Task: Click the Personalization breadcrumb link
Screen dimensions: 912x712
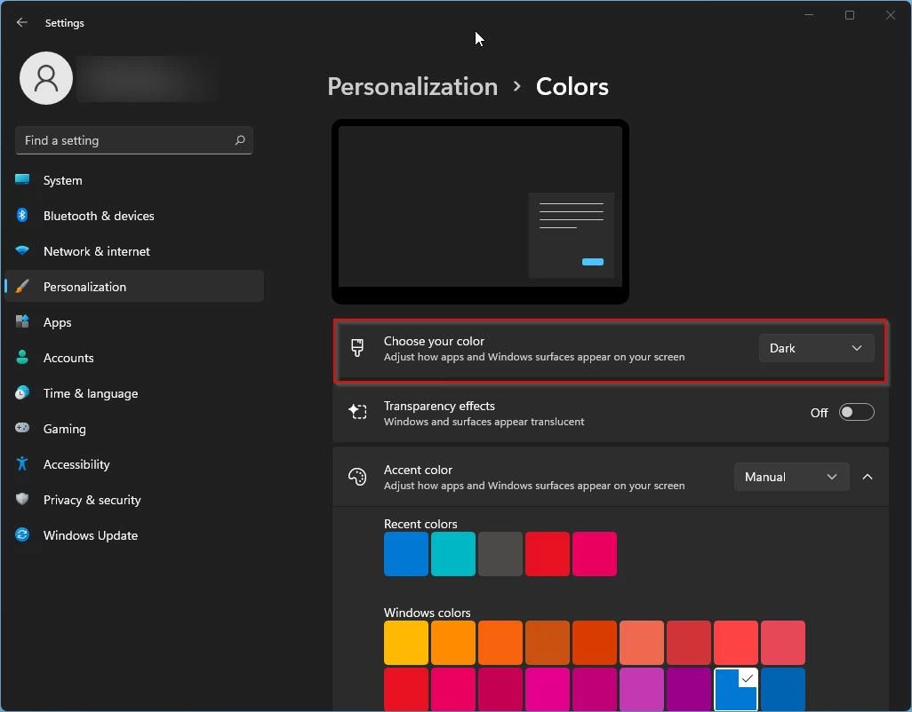Action: coord(412,86)
